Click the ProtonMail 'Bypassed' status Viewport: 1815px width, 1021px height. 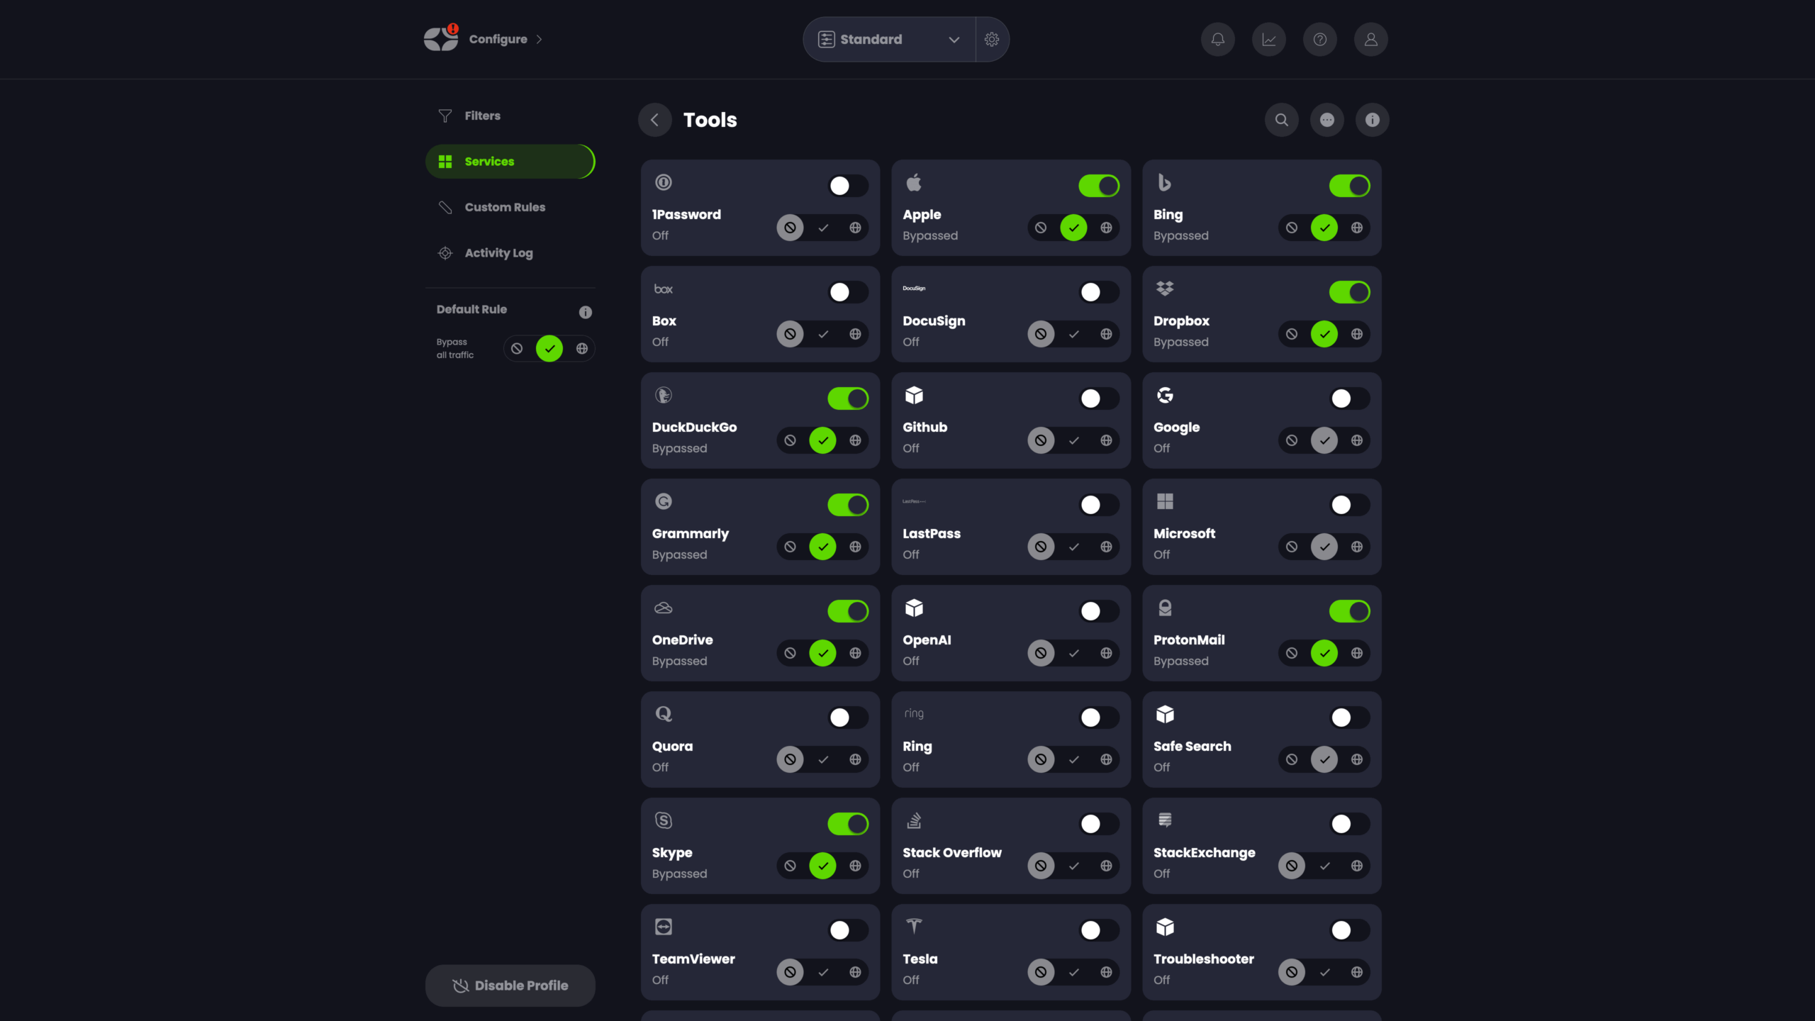coord(1180,661)
